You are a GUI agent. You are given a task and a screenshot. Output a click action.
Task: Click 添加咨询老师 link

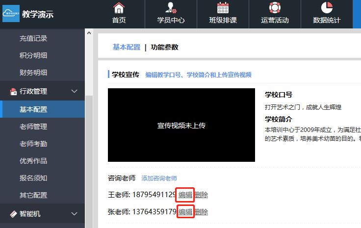pos(159,178)
